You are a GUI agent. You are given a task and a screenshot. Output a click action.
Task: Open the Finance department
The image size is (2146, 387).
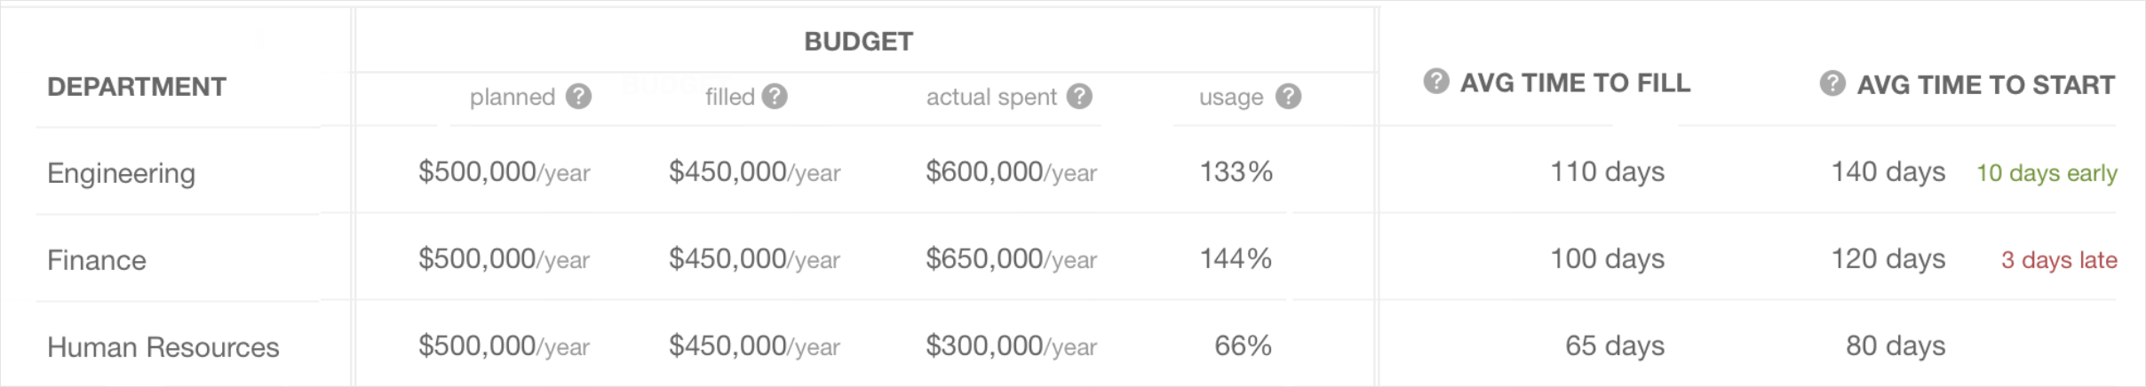coord(97,260)
